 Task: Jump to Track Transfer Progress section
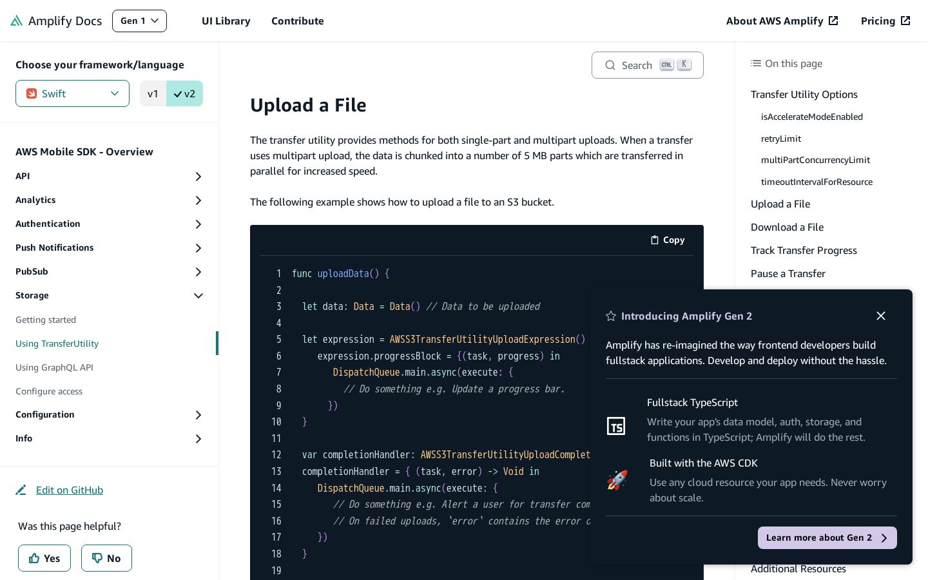(x=804, y=250)
